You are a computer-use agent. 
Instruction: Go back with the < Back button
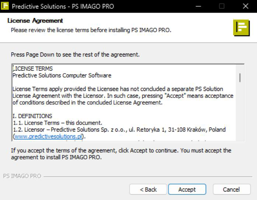[148, 189]
